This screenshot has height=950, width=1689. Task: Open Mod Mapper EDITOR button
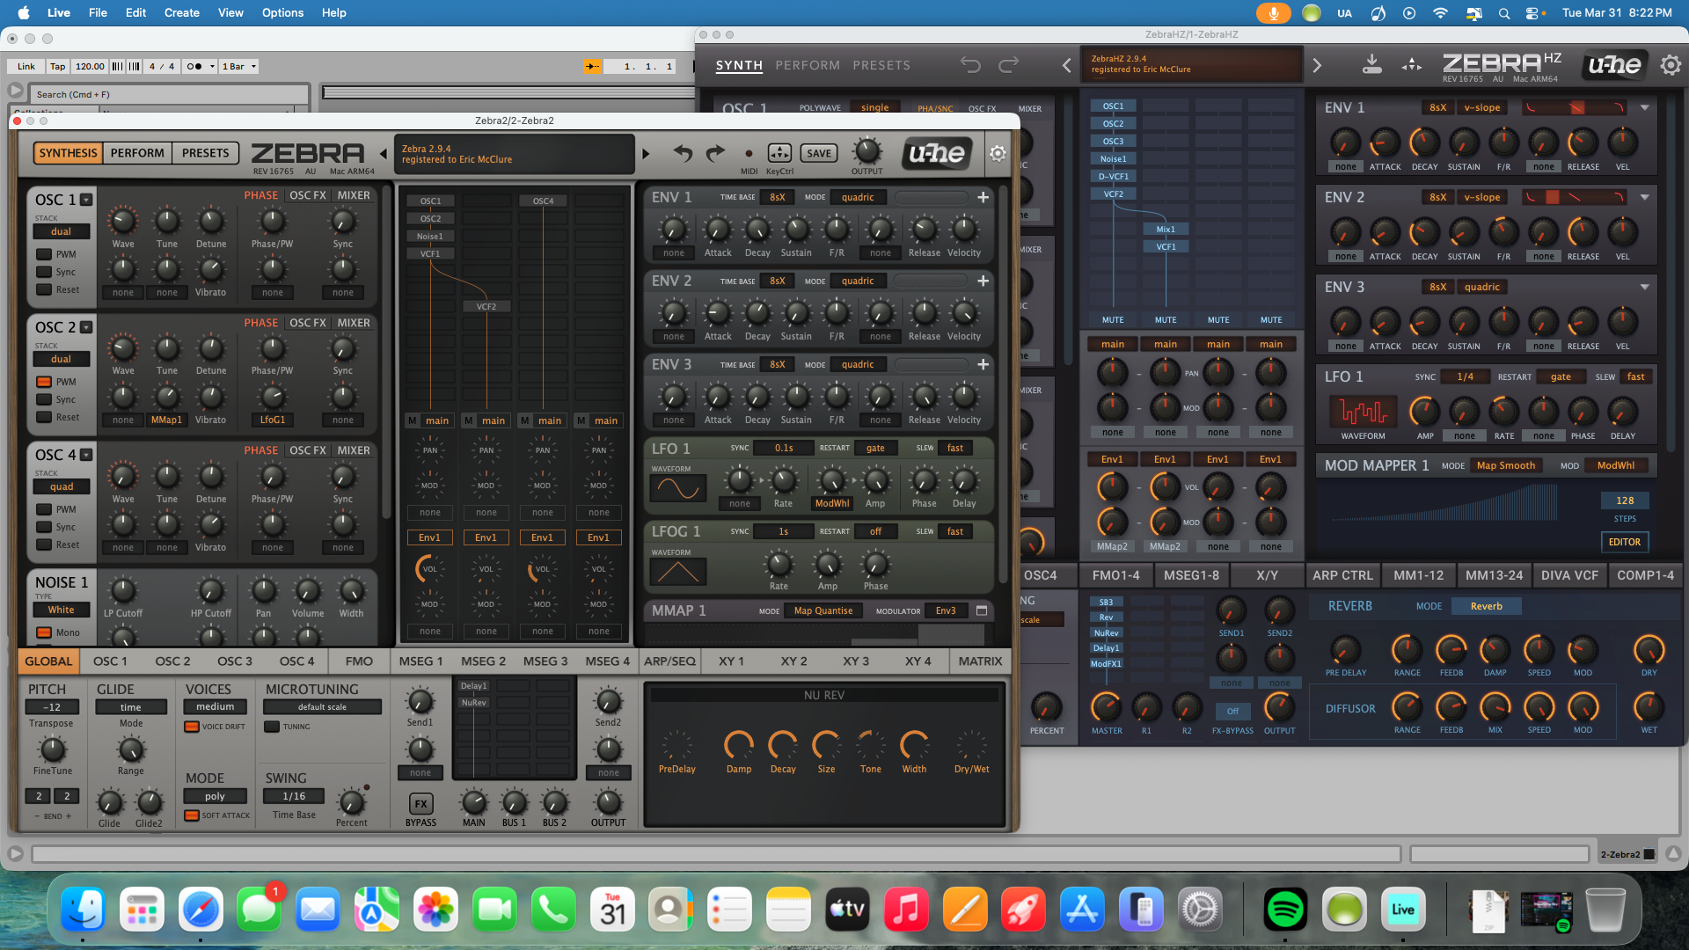point(1624,542)
